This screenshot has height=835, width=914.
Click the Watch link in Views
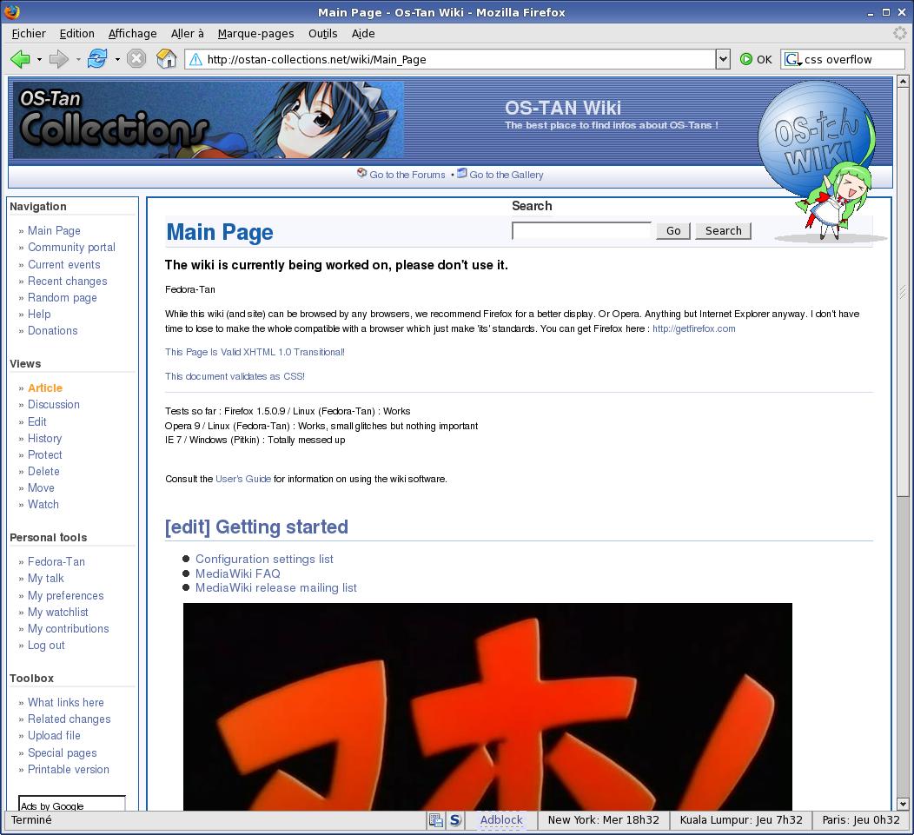pos(43,504)
